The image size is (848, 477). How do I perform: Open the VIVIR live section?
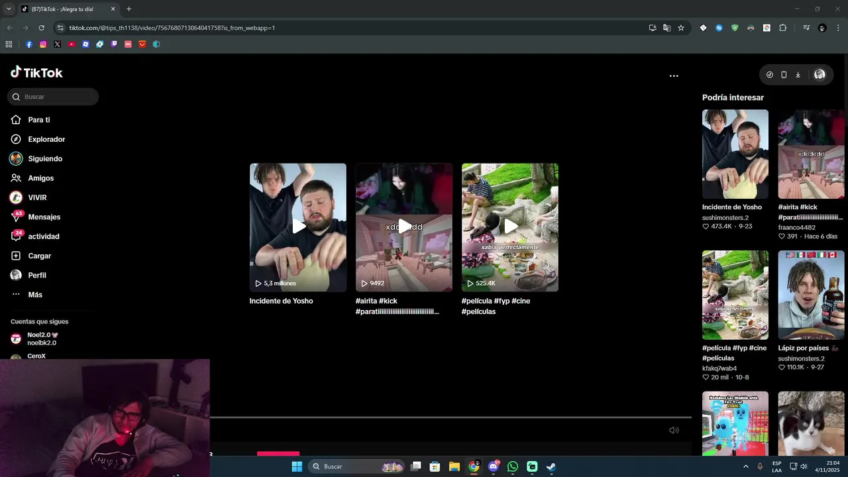coord(28,197)
